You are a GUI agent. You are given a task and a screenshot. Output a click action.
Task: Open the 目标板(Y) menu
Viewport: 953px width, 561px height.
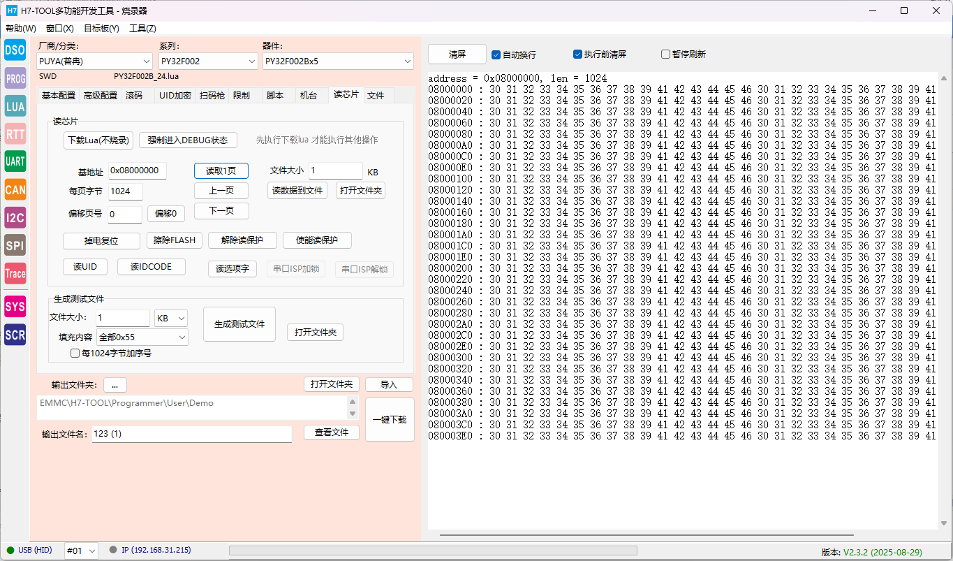click(x=101, y=29)
